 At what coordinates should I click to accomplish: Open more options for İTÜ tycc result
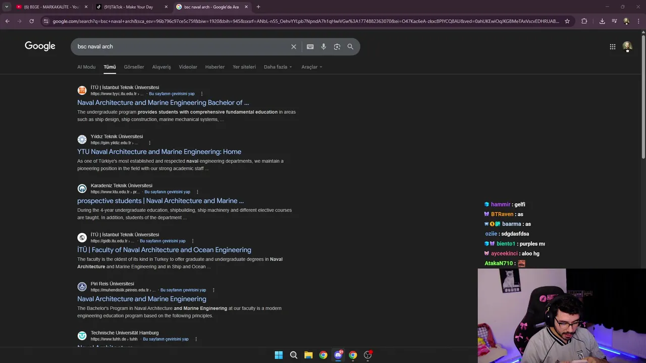pos(201,94)
